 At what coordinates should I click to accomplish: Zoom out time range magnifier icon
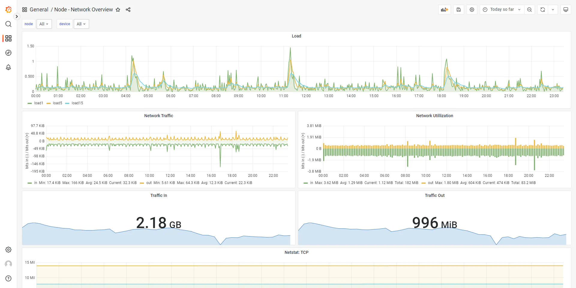click(529, 10)
